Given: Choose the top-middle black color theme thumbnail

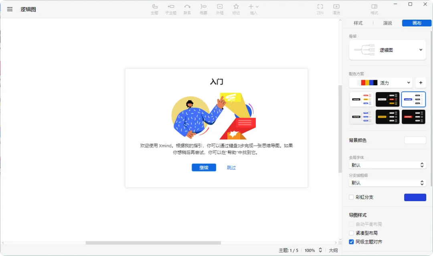Looking at the screenshot, I should (387, 99).
